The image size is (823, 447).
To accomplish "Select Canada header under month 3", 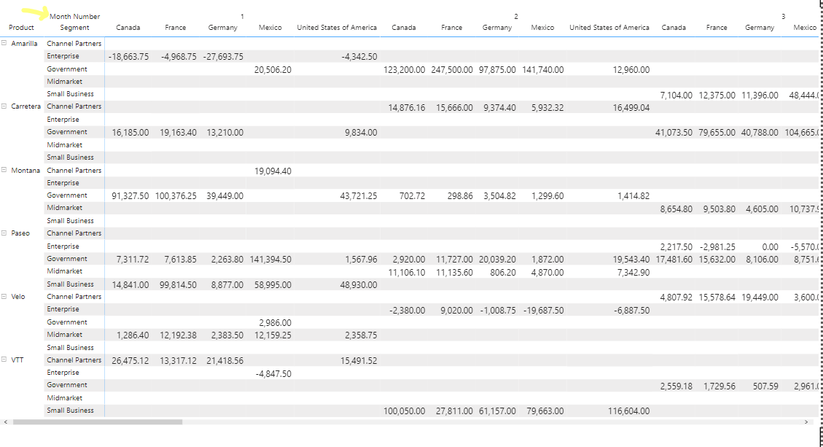I will pyautogui.click(x=674, y=27).
